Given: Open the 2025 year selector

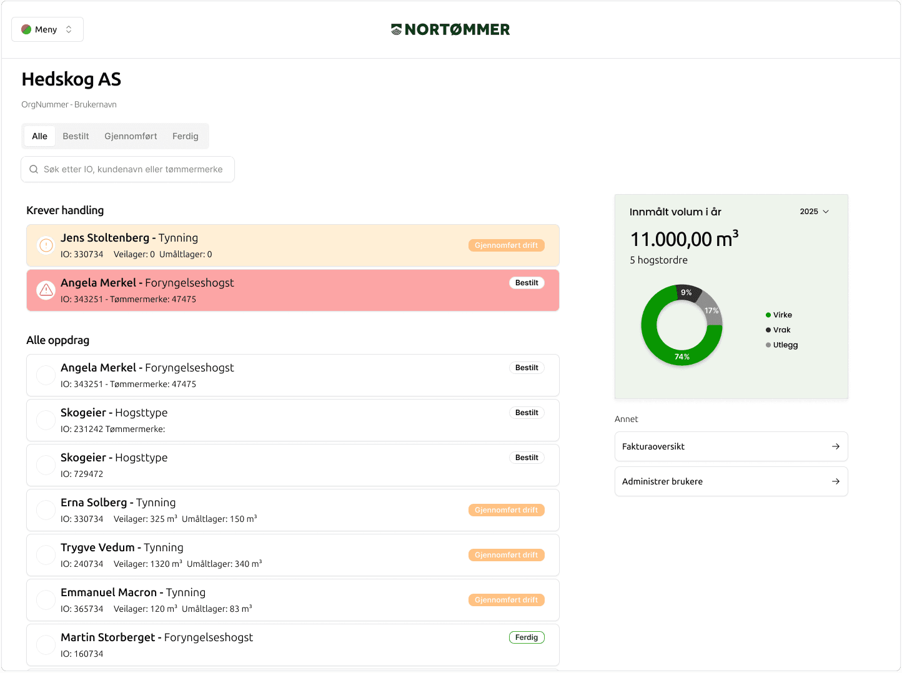Looking at the screenshot, I should pos(814,212).
